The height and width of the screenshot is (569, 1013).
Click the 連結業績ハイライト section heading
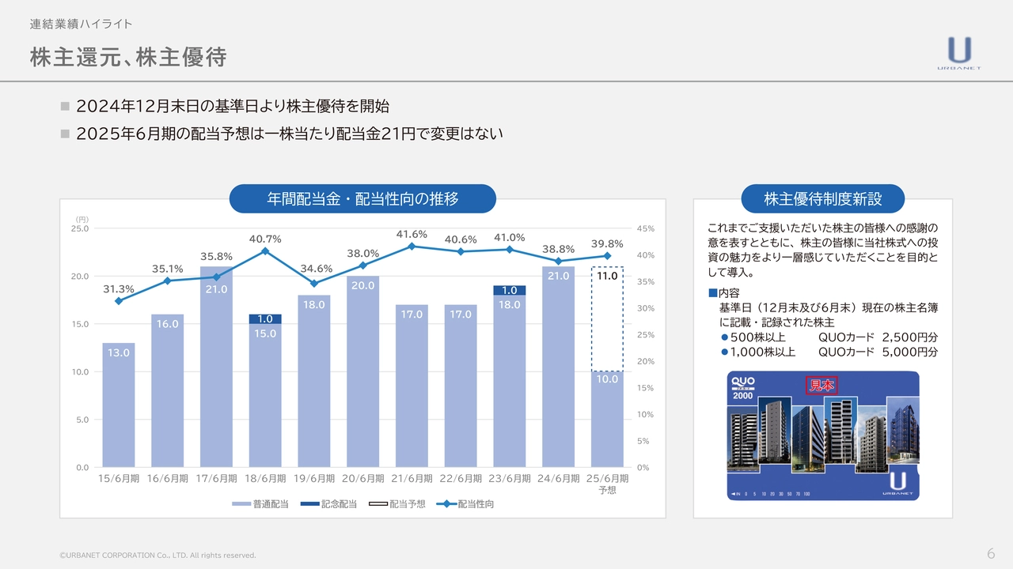tap(81, 24)
